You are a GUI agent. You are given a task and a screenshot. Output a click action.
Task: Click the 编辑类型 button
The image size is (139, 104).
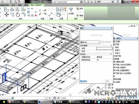(x=106, y=42)
